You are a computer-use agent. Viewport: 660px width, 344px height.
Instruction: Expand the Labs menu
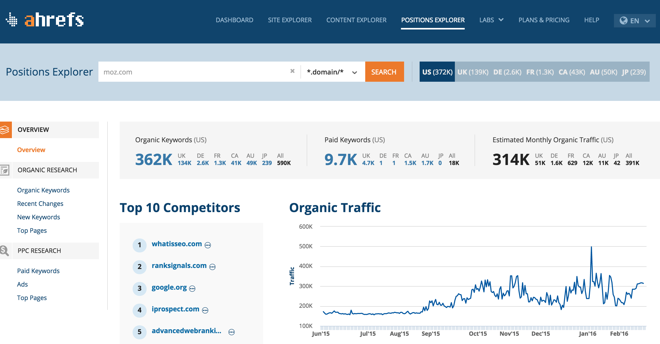coord(491,20)
